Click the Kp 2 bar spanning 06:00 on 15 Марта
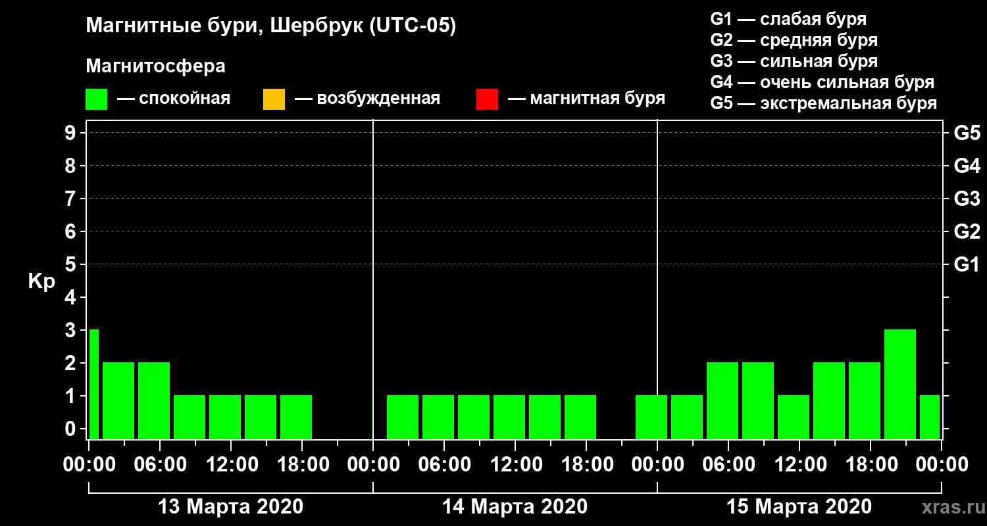 pyautogui.click(x=722, y=400)
